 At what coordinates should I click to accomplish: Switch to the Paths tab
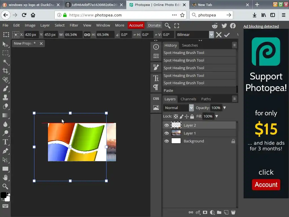point(206,99)
